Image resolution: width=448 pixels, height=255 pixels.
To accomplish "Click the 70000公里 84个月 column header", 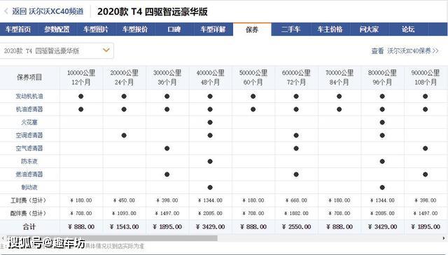I will tap(339, 78).
